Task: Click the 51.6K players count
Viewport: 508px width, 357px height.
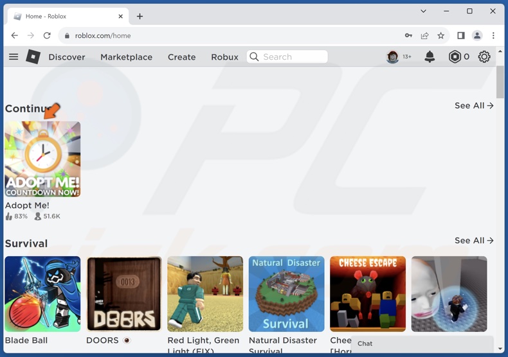Action: 48,216
